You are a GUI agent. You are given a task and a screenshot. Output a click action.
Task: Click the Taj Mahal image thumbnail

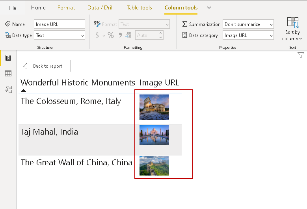(x=154, y=135)
